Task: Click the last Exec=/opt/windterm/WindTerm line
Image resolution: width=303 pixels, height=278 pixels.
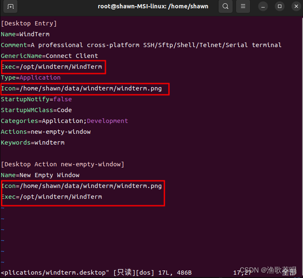Action: tap(52, 197)
